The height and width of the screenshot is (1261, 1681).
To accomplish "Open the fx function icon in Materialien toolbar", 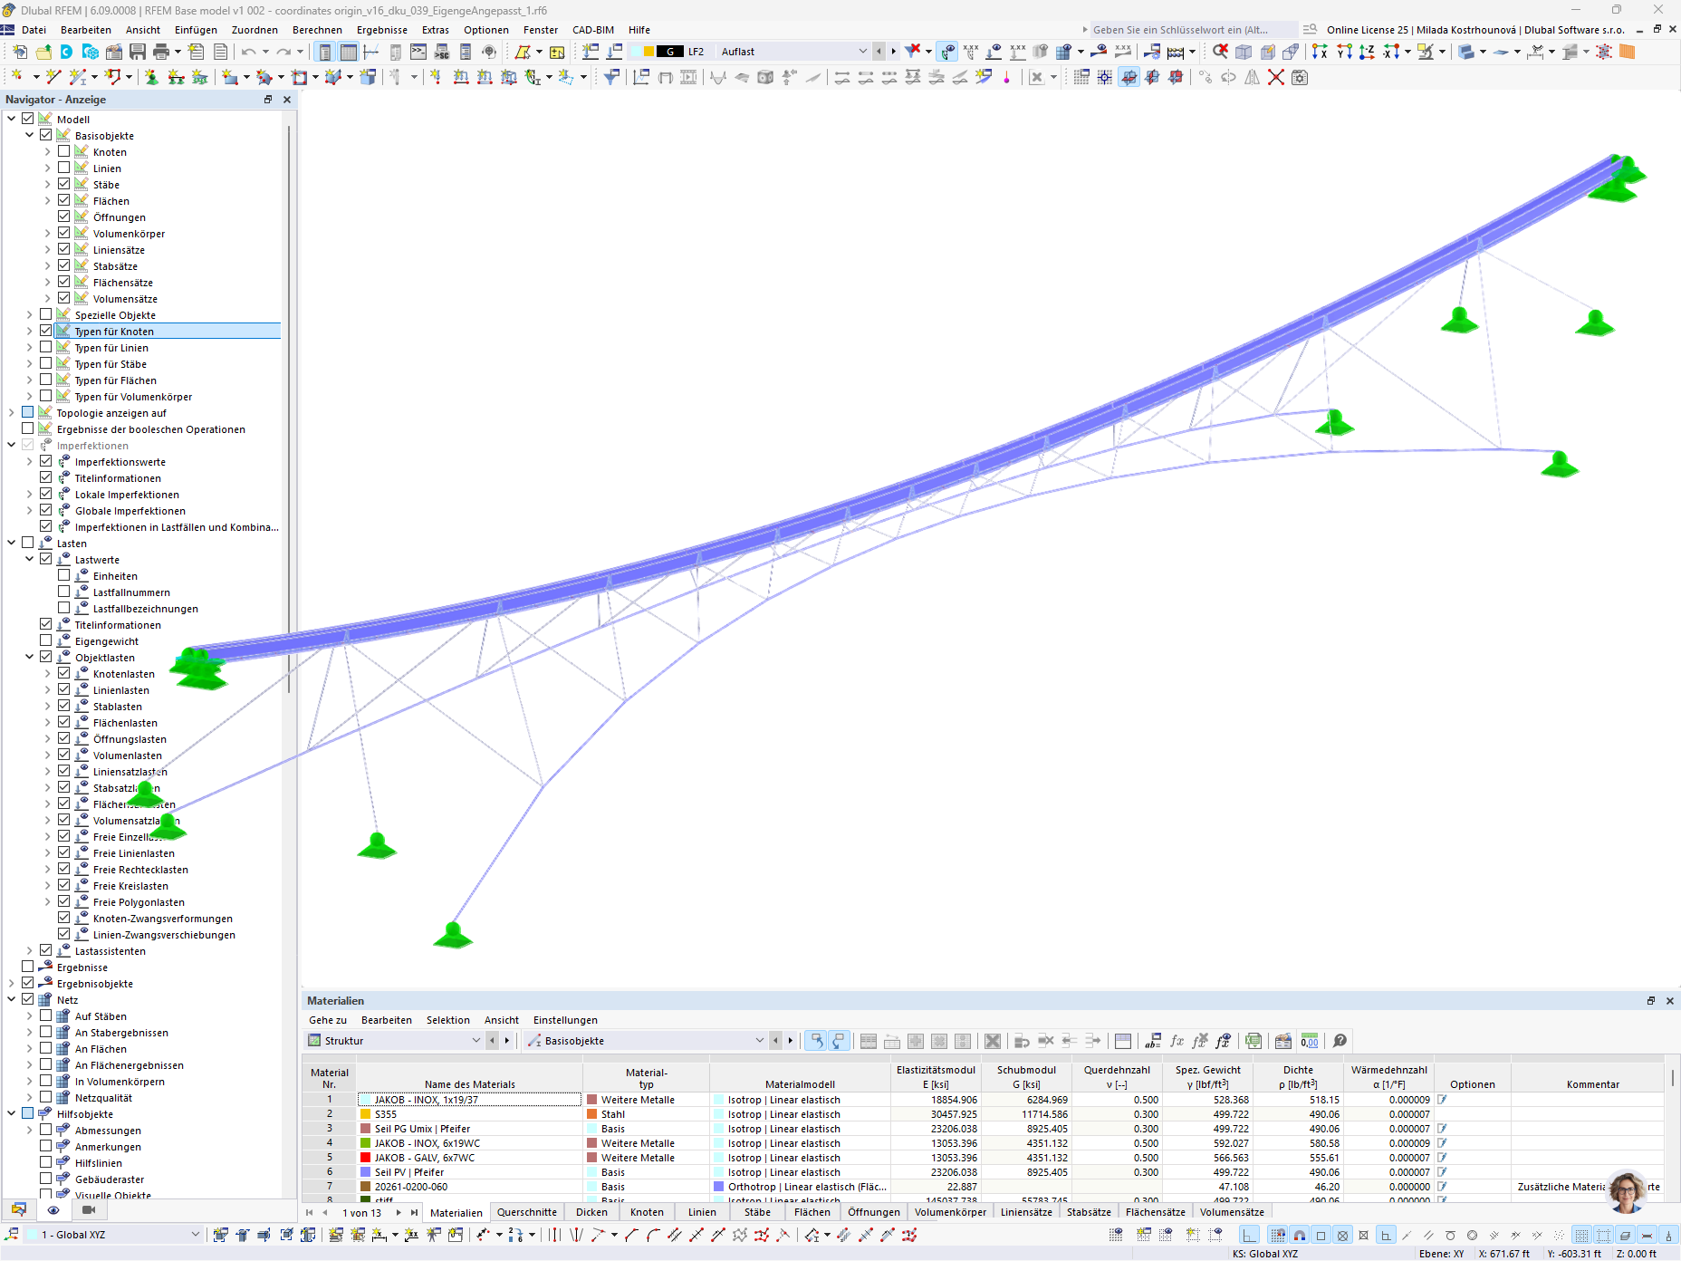I will pyautogui.click(x=1177, y=1040).
